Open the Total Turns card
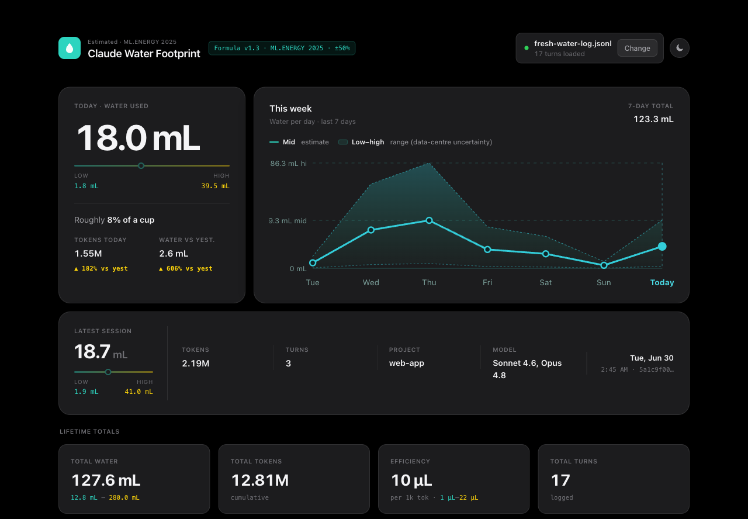Screen dimensions: 748x519 pyautogui.click(x=614, y=479)
